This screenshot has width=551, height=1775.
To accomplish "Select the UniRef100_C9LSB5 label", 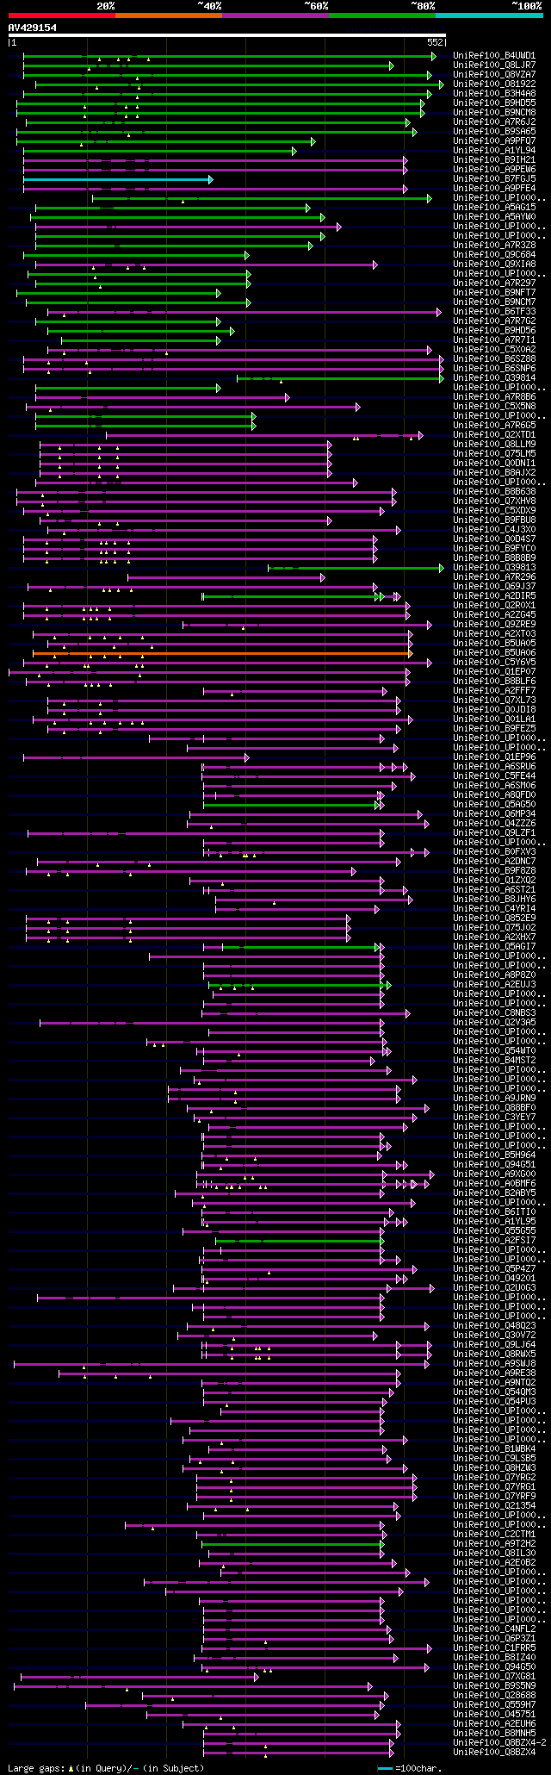I will click(494, 1459).
